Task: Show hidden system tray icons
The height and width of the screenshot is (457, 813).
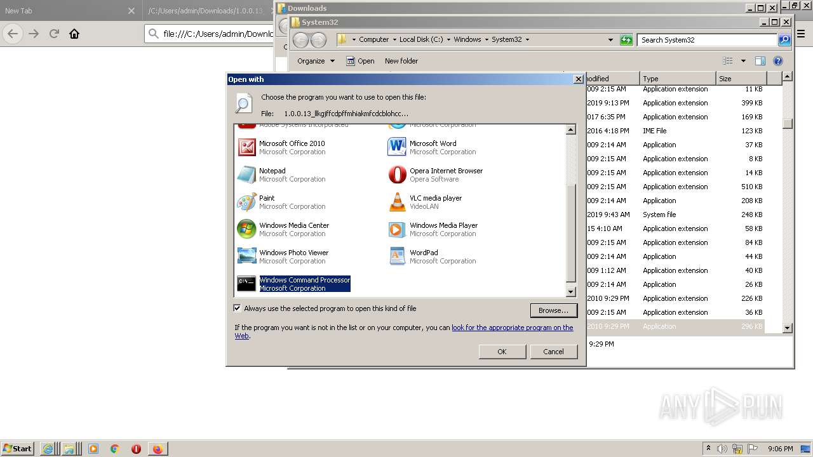Action: point(708,449)
